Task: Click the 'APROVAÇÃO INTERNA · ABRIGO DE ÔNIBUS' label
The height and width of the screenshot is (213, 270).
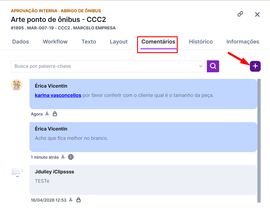Action: point(56,11)
